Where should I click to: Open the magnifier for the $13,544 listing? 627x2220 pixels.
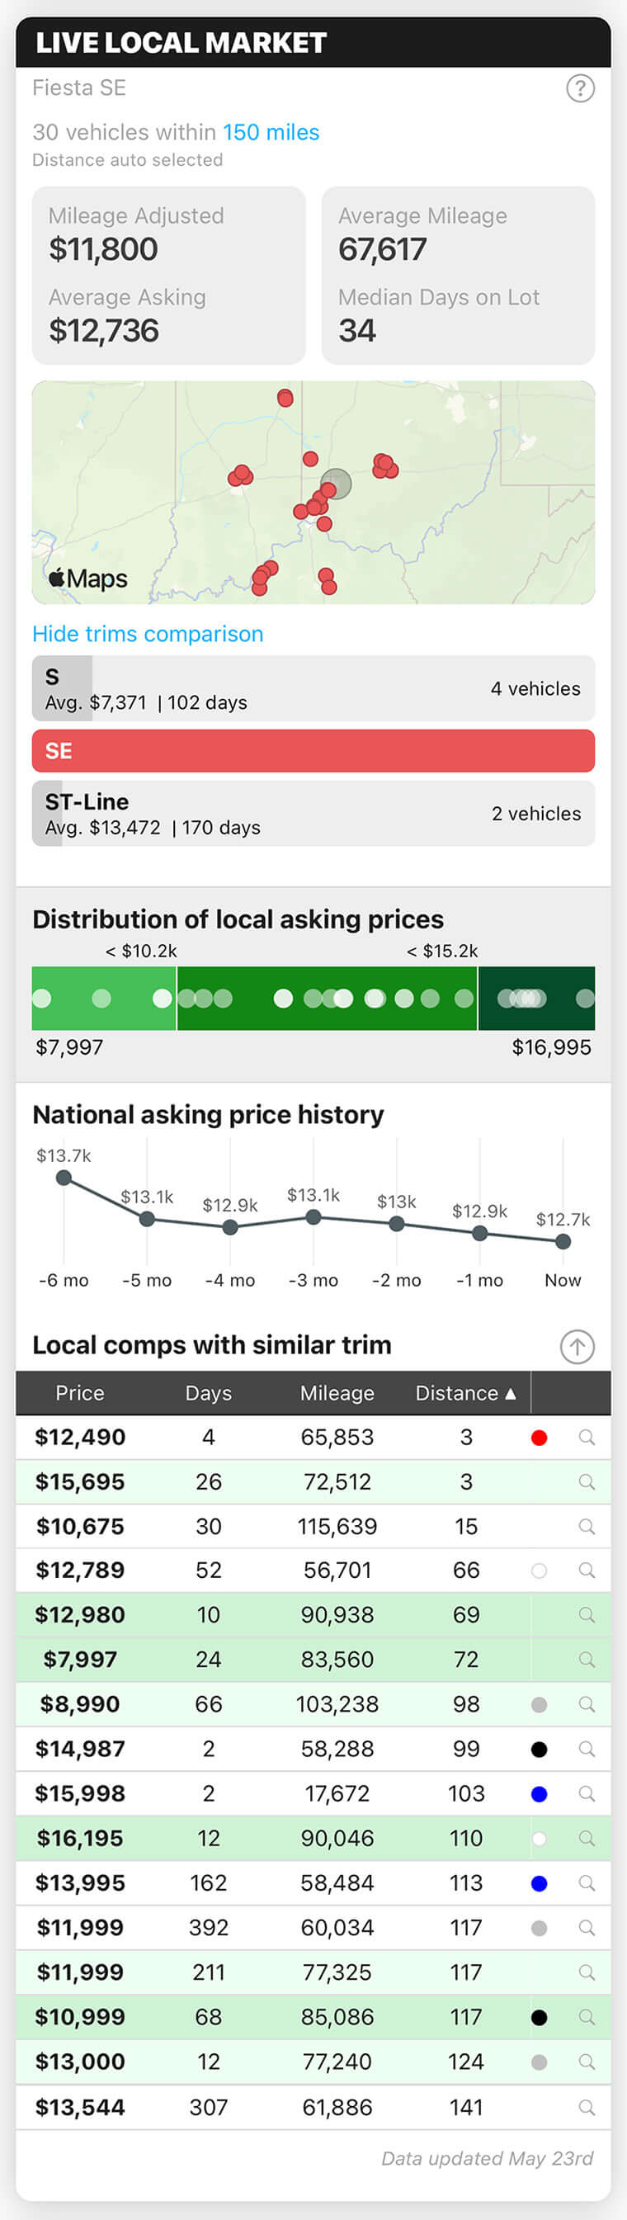click(x=588, y=2106)
